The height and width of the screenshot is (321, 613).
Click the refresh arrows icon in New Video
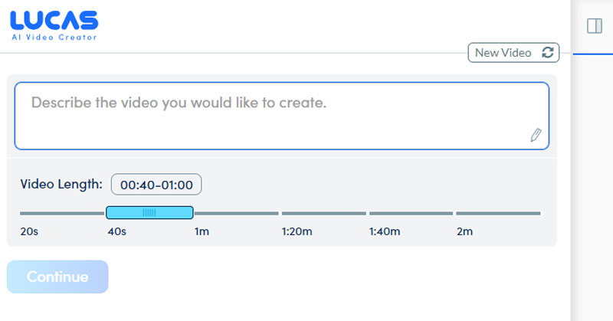pyautogui.click(x=547, y=52)
